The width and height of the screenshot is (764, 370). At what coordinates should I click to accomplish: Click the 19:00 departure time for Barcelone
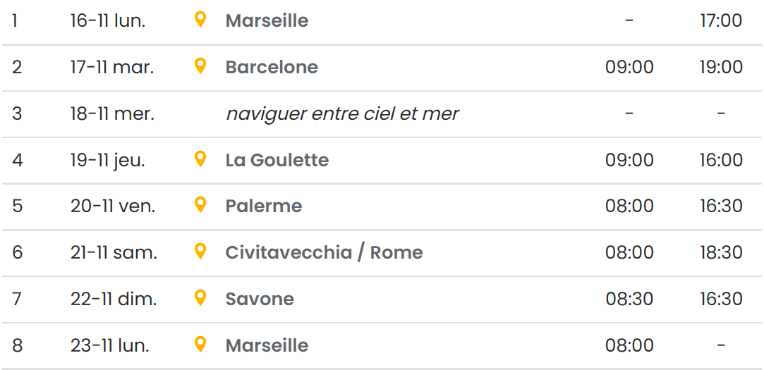tap(721, 67)
